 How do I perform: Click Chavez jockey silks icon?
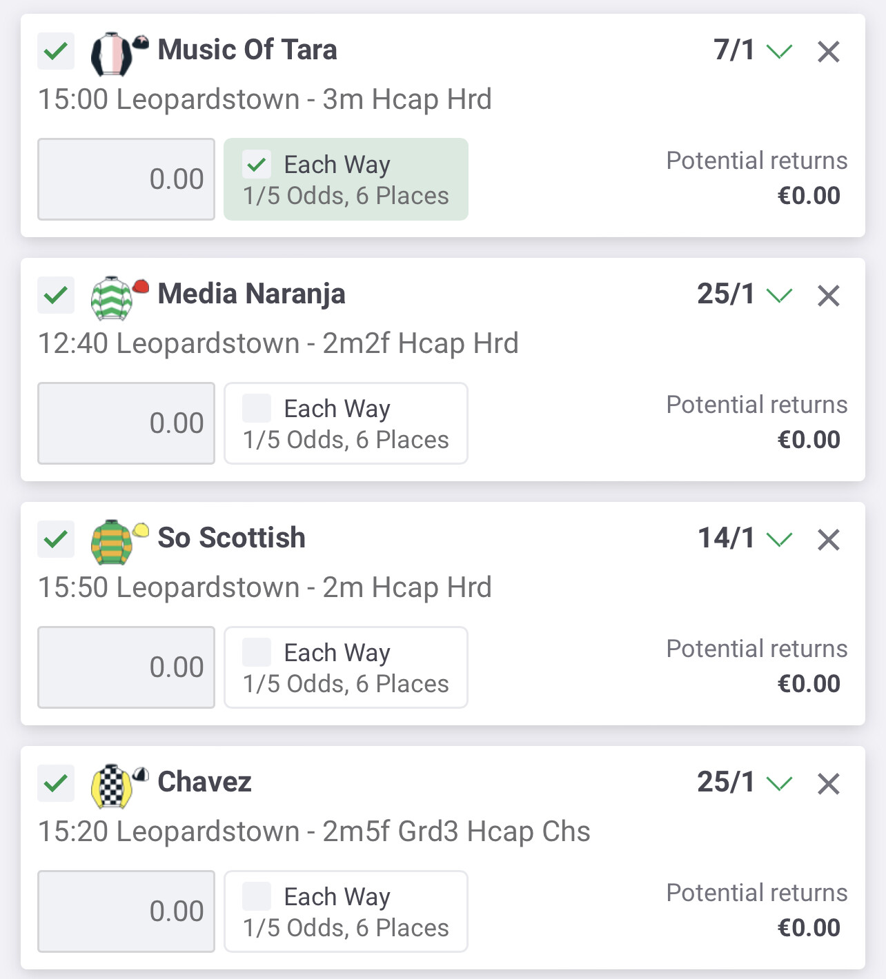coord(119,786)
